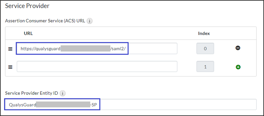Focus the empty second URL field
Viewport: 264px width, 116px height.
[97, 67]
